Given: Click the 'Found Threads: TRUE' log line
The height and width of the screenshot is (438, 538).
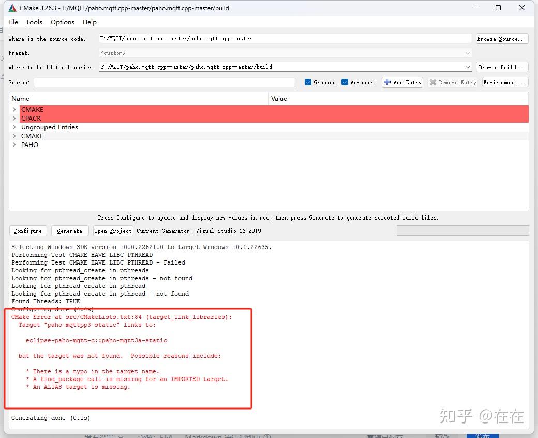Looking at the screenshot, I should [46, 301].
